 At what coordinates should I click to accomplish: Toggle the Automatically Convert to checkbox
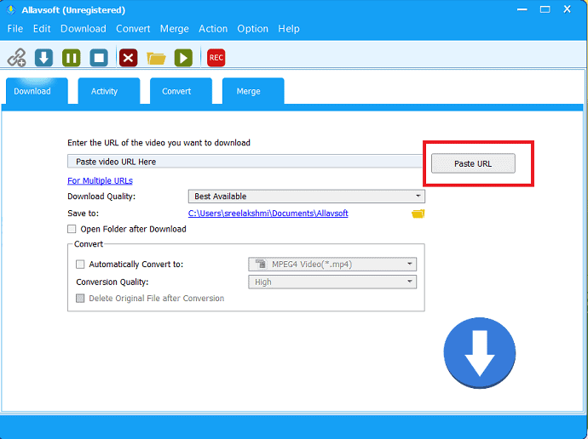[80, 265]
